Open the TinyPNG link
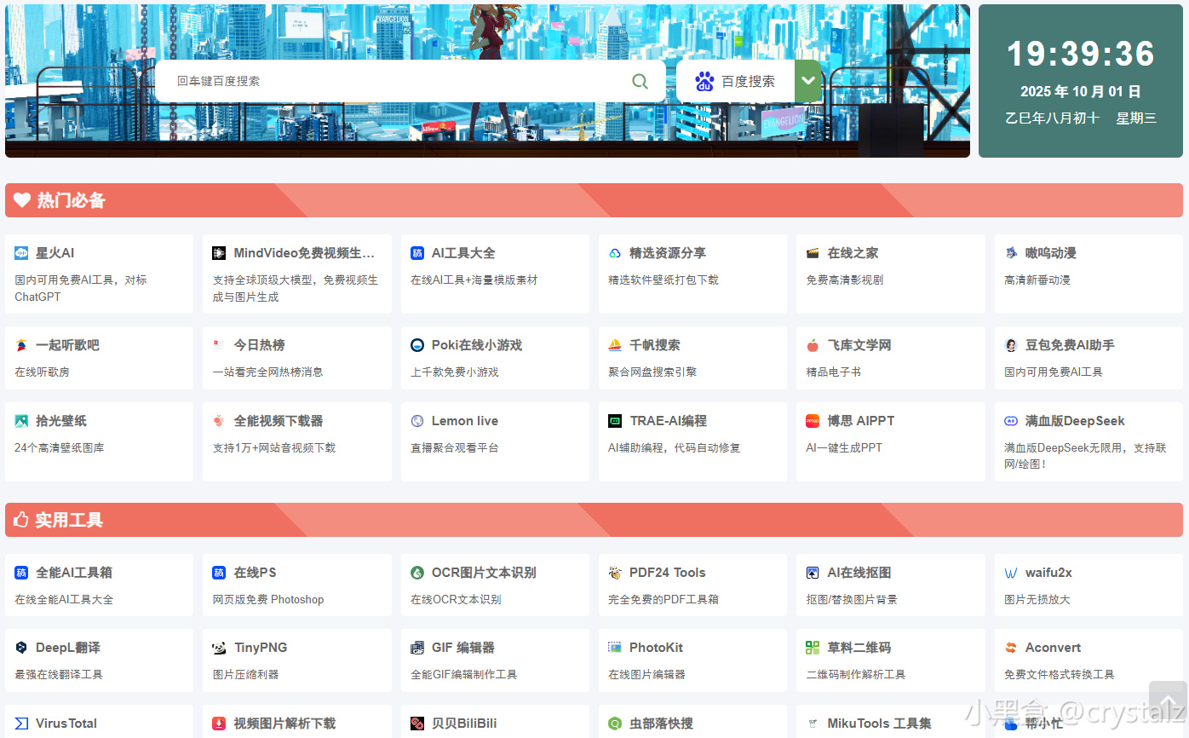This screenshot has height=738, width=1189. [x=261, y=648]
